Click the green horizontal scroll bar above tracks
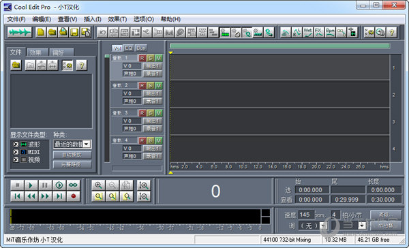Image resolution: width=409 pixels, height=248 pixels. point(279,46)
